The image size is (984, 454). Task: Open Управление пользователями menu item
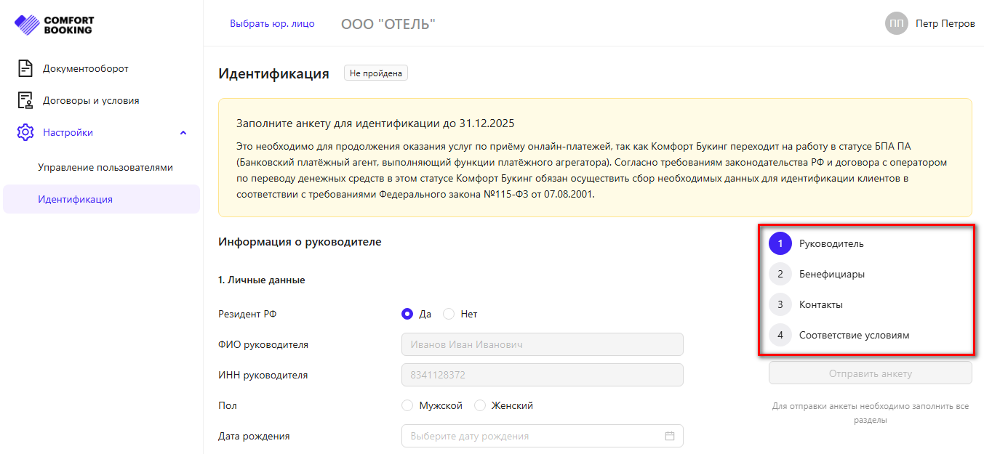pos(105,167)
